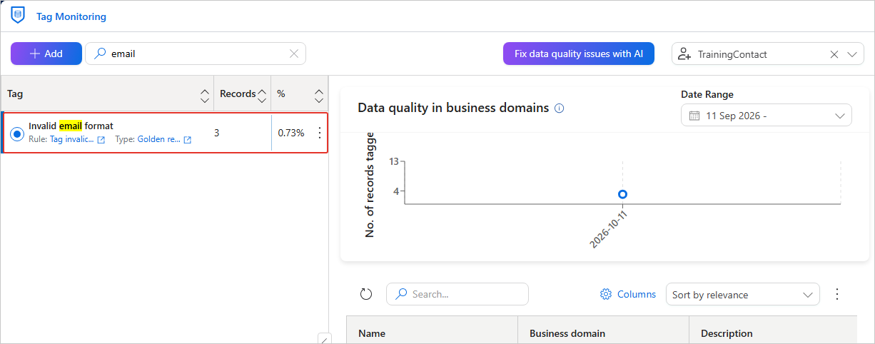Open the Sort by relevance dropdown
This screenshot has height=344, width=875.
(742, 295)
